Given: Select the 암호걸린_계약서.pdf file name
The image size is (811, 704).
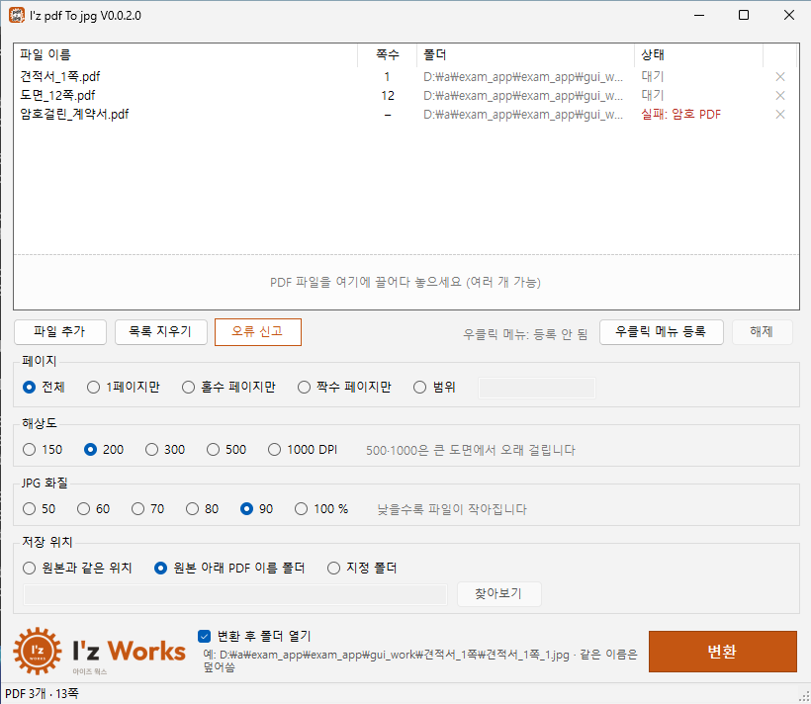Looking at the screenshot, I should 74,115.
